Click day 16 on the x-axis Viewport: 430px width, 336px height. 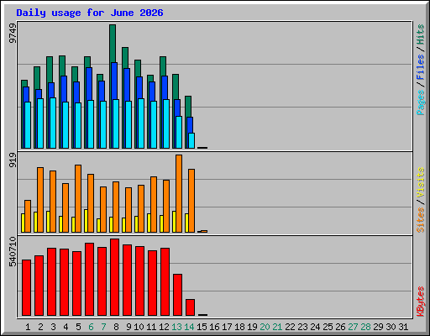[x=214, y=327]
